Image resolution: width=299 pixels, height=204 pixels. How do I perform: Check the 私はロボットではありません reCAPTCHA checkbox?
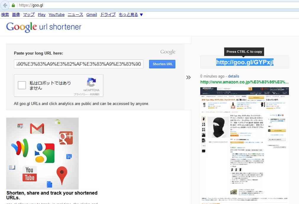click(x=22, y=85)
